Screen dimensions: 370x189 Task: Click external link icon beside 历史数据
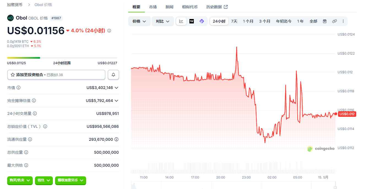click(226, 7)
